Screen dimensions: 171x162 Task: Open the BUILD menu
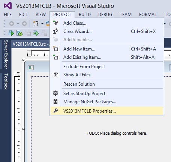click(85, 15)
